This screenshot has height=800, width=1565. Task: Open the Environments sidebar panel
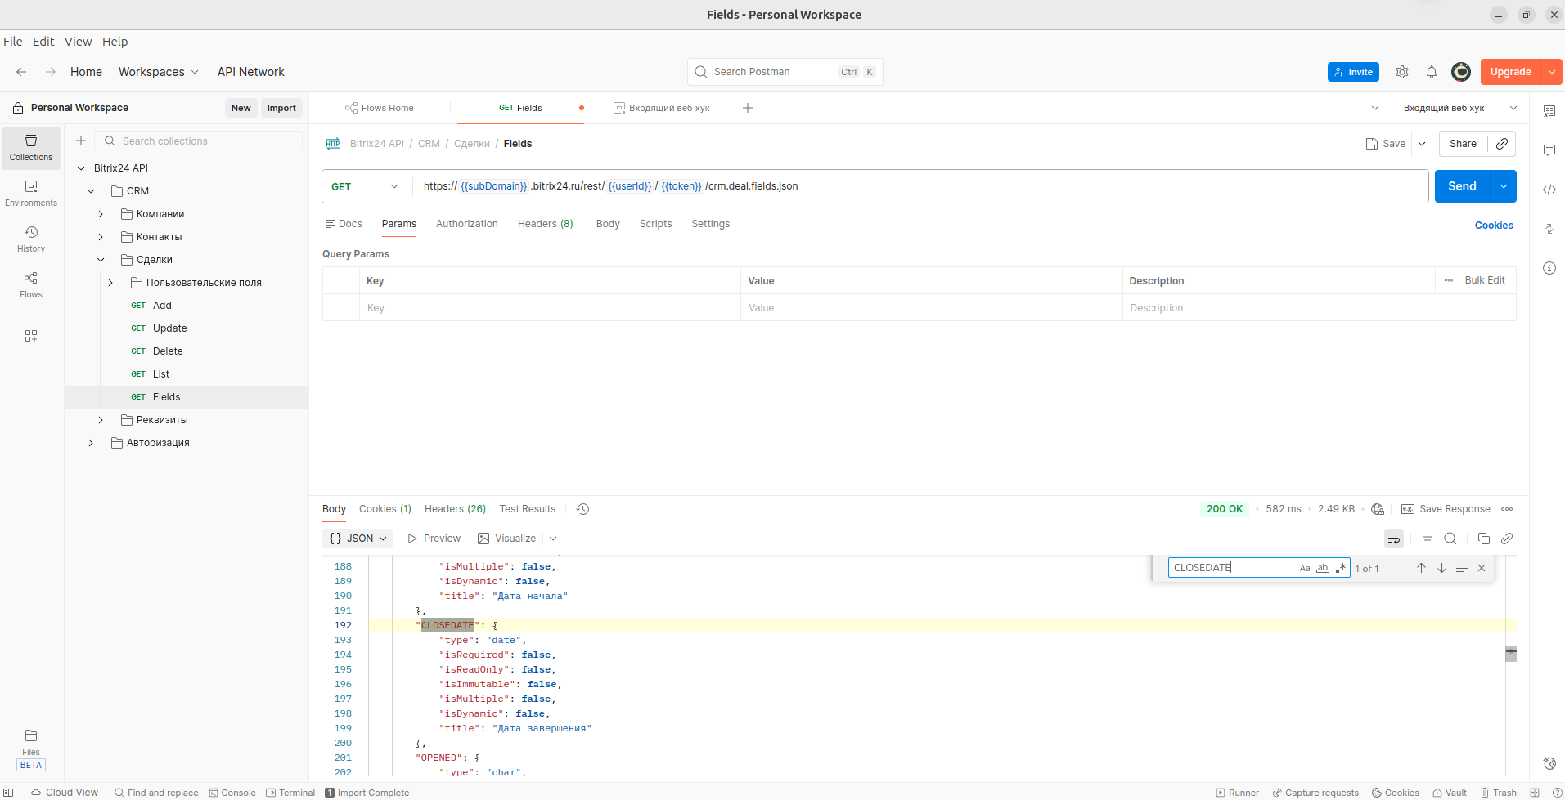coord(31,194)
